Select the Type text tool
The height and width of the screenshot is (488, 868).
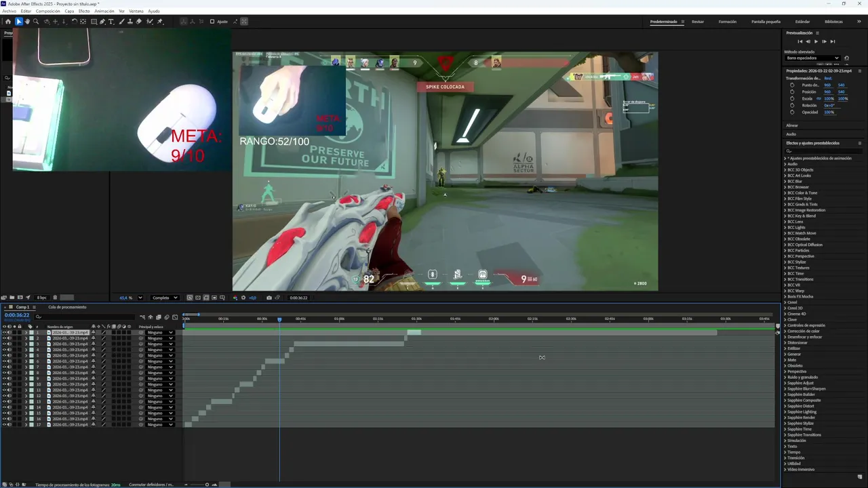pos(111,22)
